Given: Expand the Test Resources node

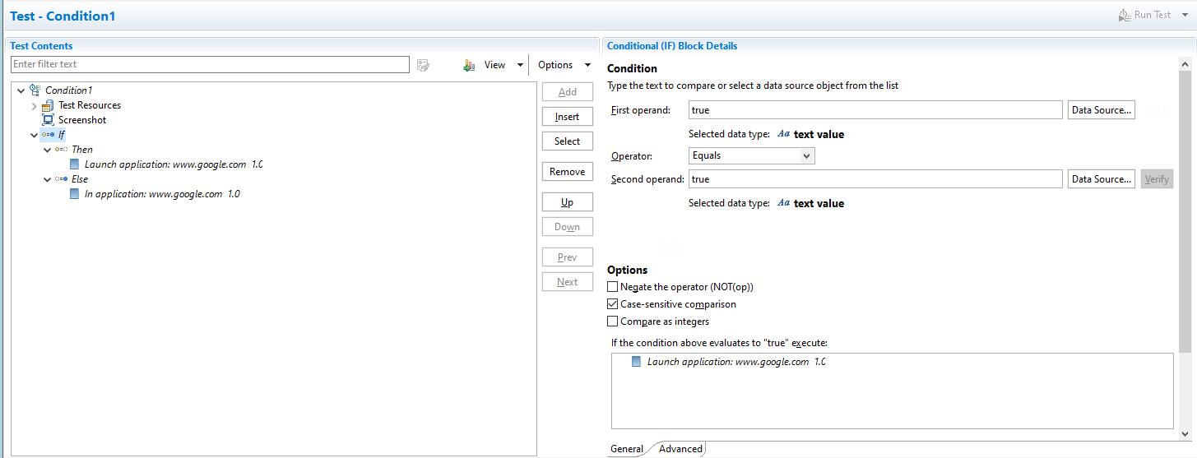Looking at the screenshot, I should point(34,105).
